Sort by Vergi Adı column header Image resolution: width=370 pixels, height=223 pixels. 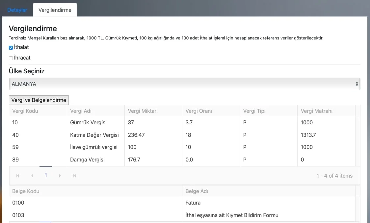[81, 111]
